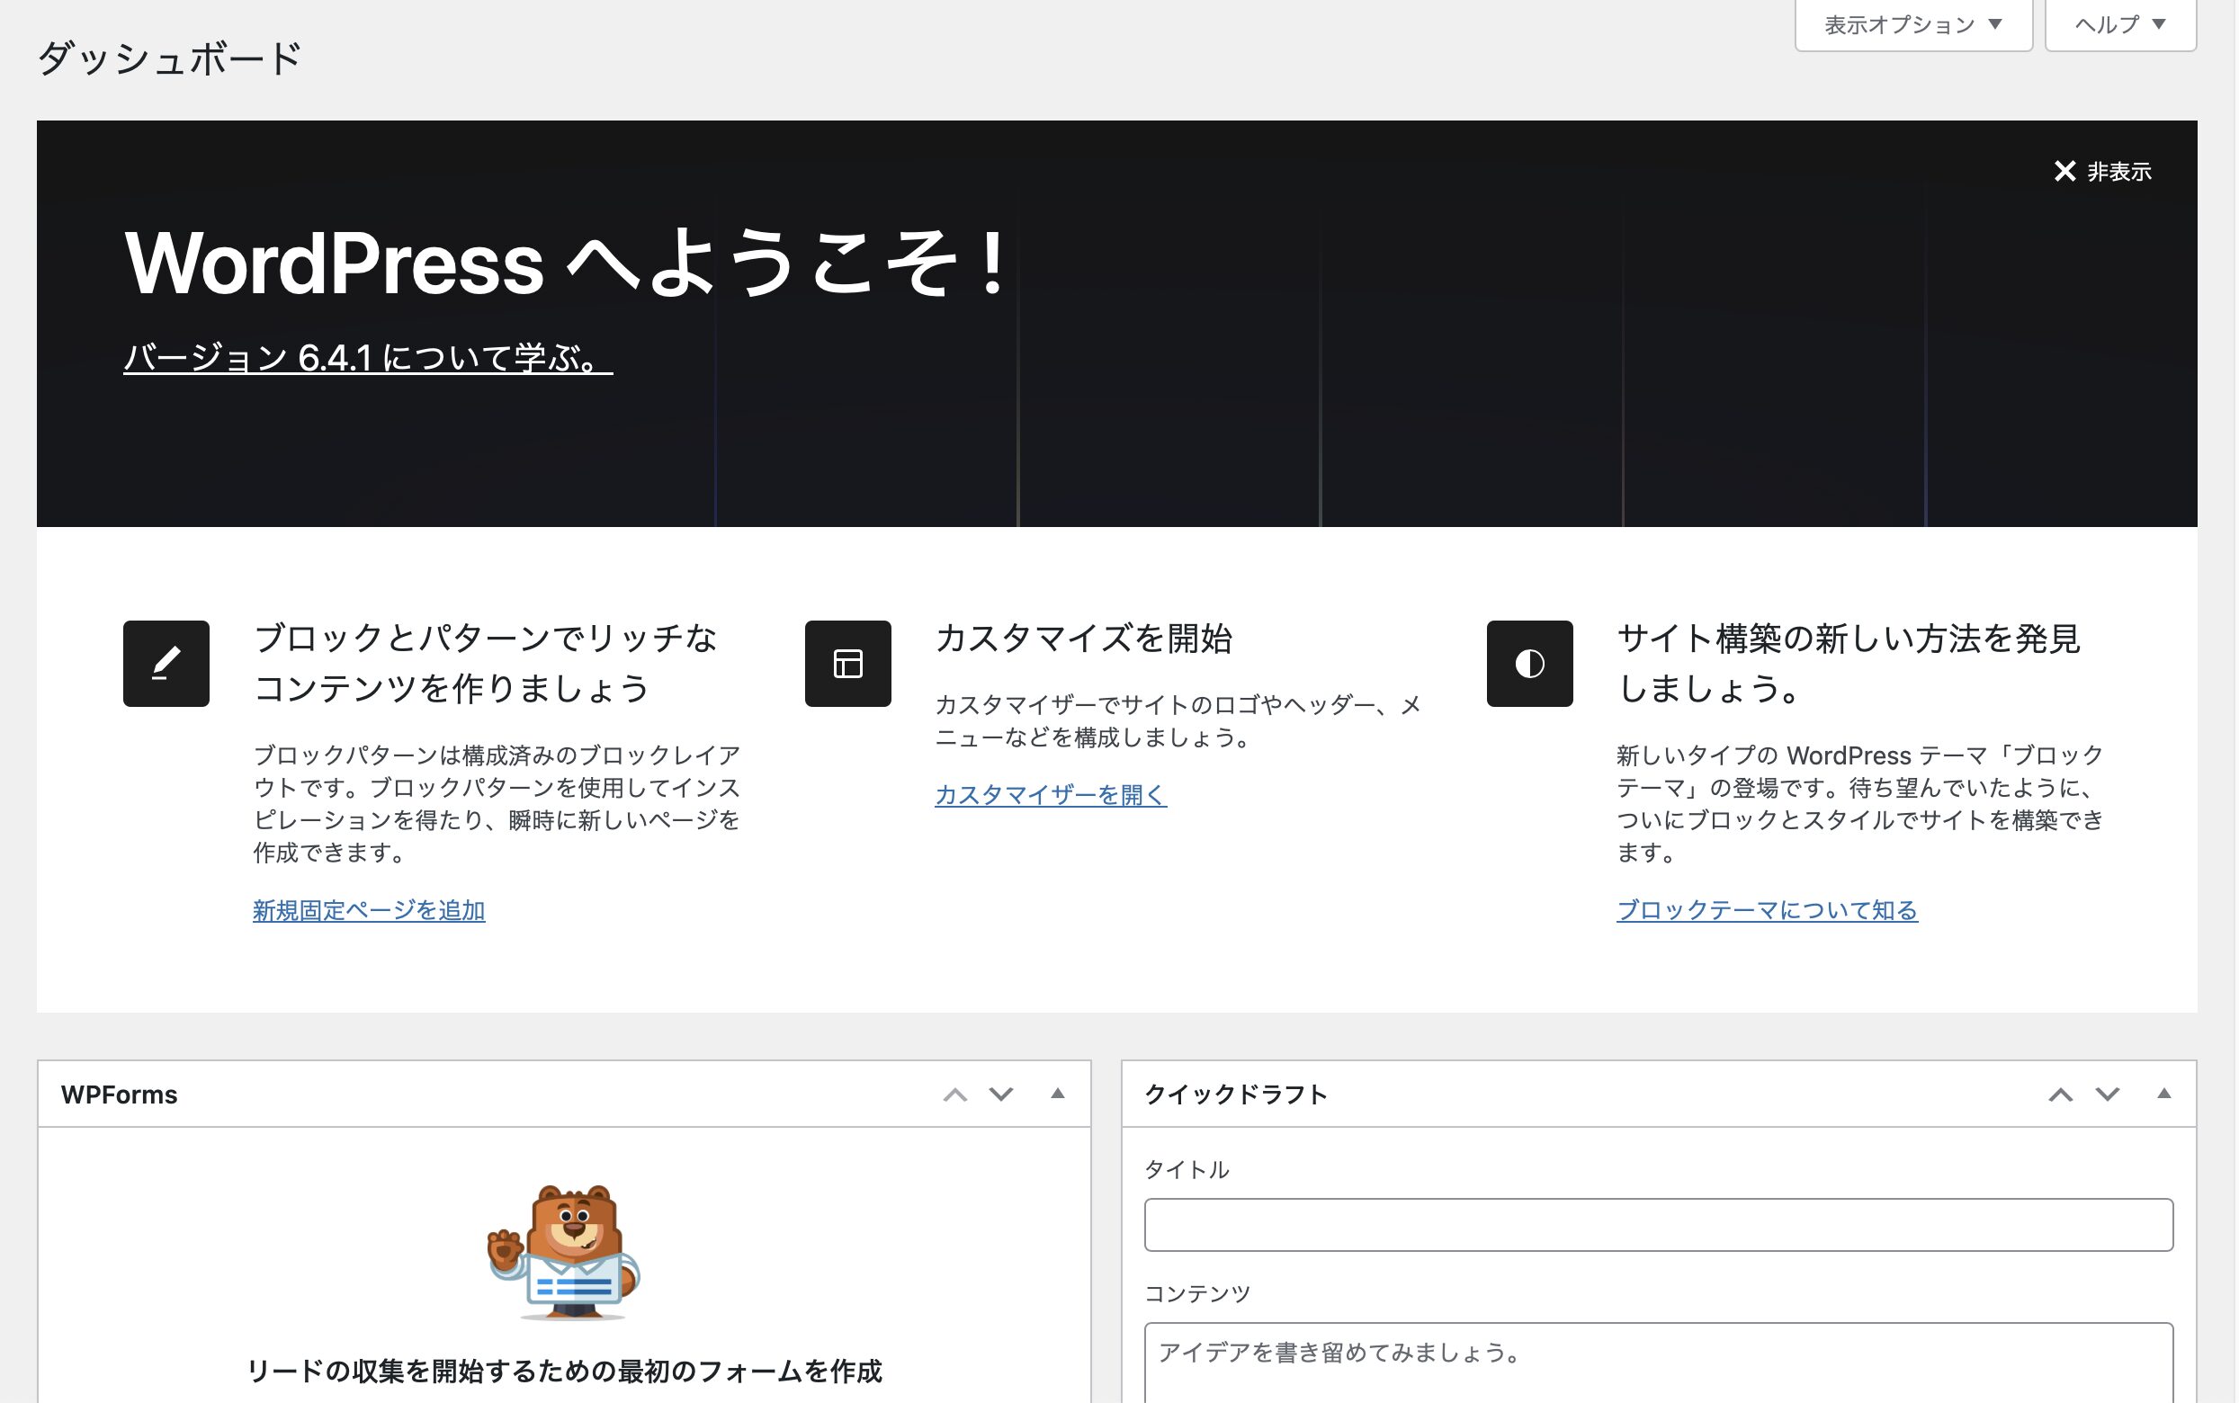2239x1403 pixels.
Task: Open the カスタマイザーを開く link
Action: point(1051,795)
